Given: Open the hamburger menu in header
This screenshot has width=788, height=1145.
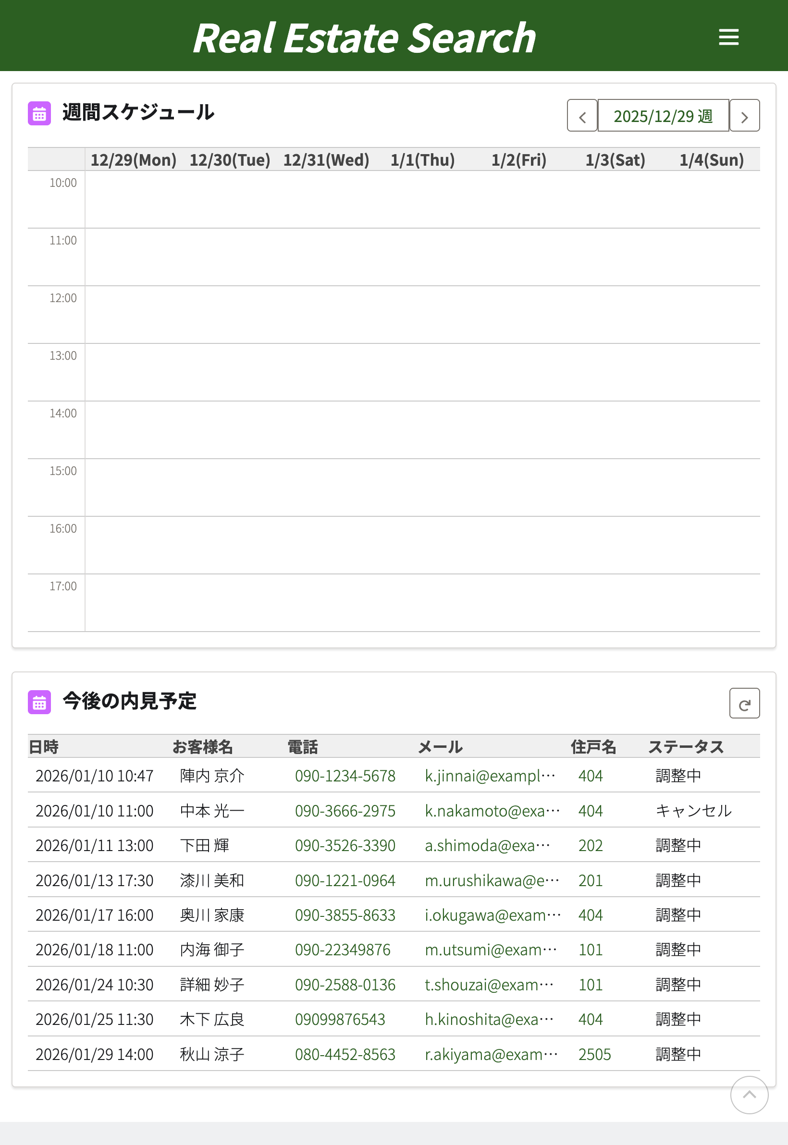Looking at the screenshot, I should coord(728,37).
